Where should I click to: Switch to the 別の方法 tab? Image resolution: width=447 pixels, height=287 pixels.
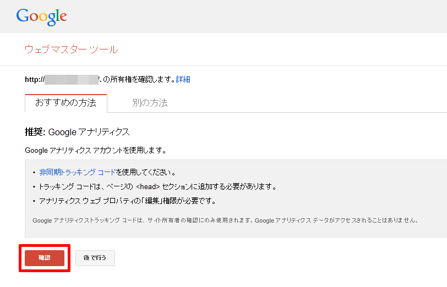click(150, 103)
